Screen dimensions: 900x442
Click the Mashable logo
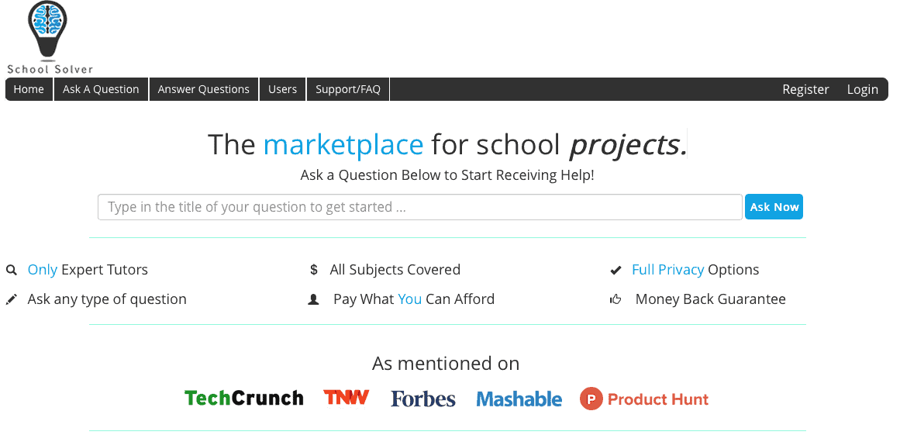pyautogui.click(x=519, y=399)
